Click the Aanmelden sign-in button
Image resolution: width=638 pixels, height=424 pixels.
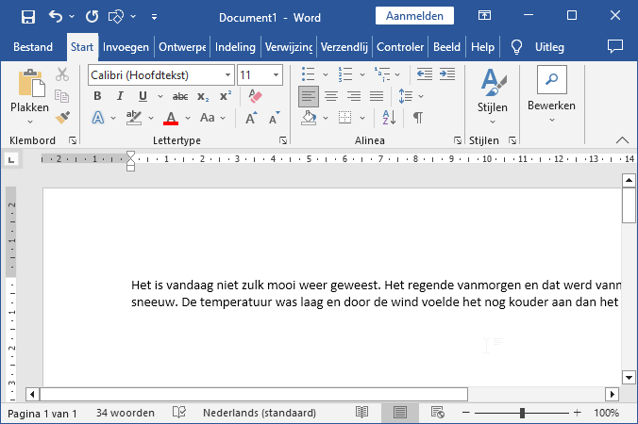click(x=413, y=16)
